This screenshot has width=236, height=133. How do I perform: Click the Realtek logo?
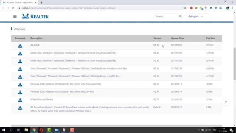click(x=35, y=16)
